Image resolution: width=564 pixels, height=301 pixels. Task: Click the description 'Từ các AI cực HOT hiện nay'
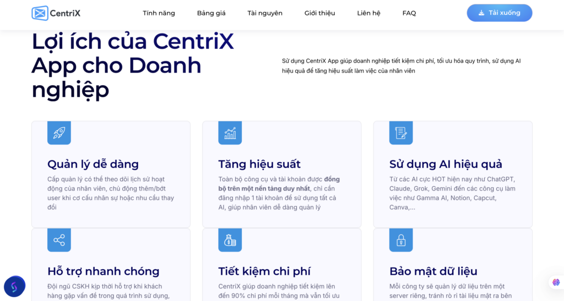[452, 193]
